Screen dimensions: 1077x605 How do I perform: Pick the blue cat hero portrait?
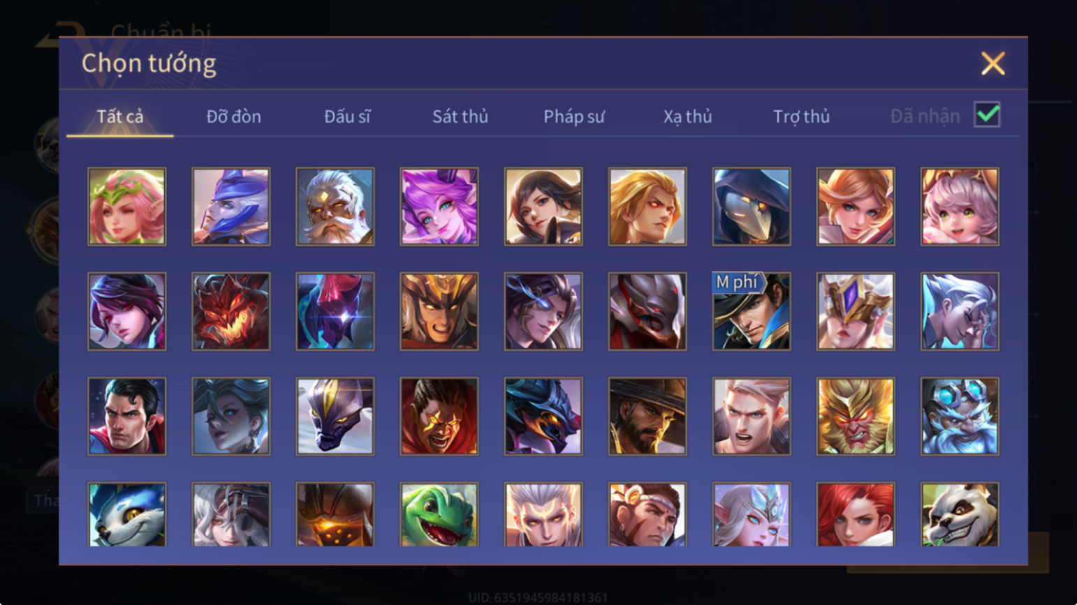(x=127, y=514)
